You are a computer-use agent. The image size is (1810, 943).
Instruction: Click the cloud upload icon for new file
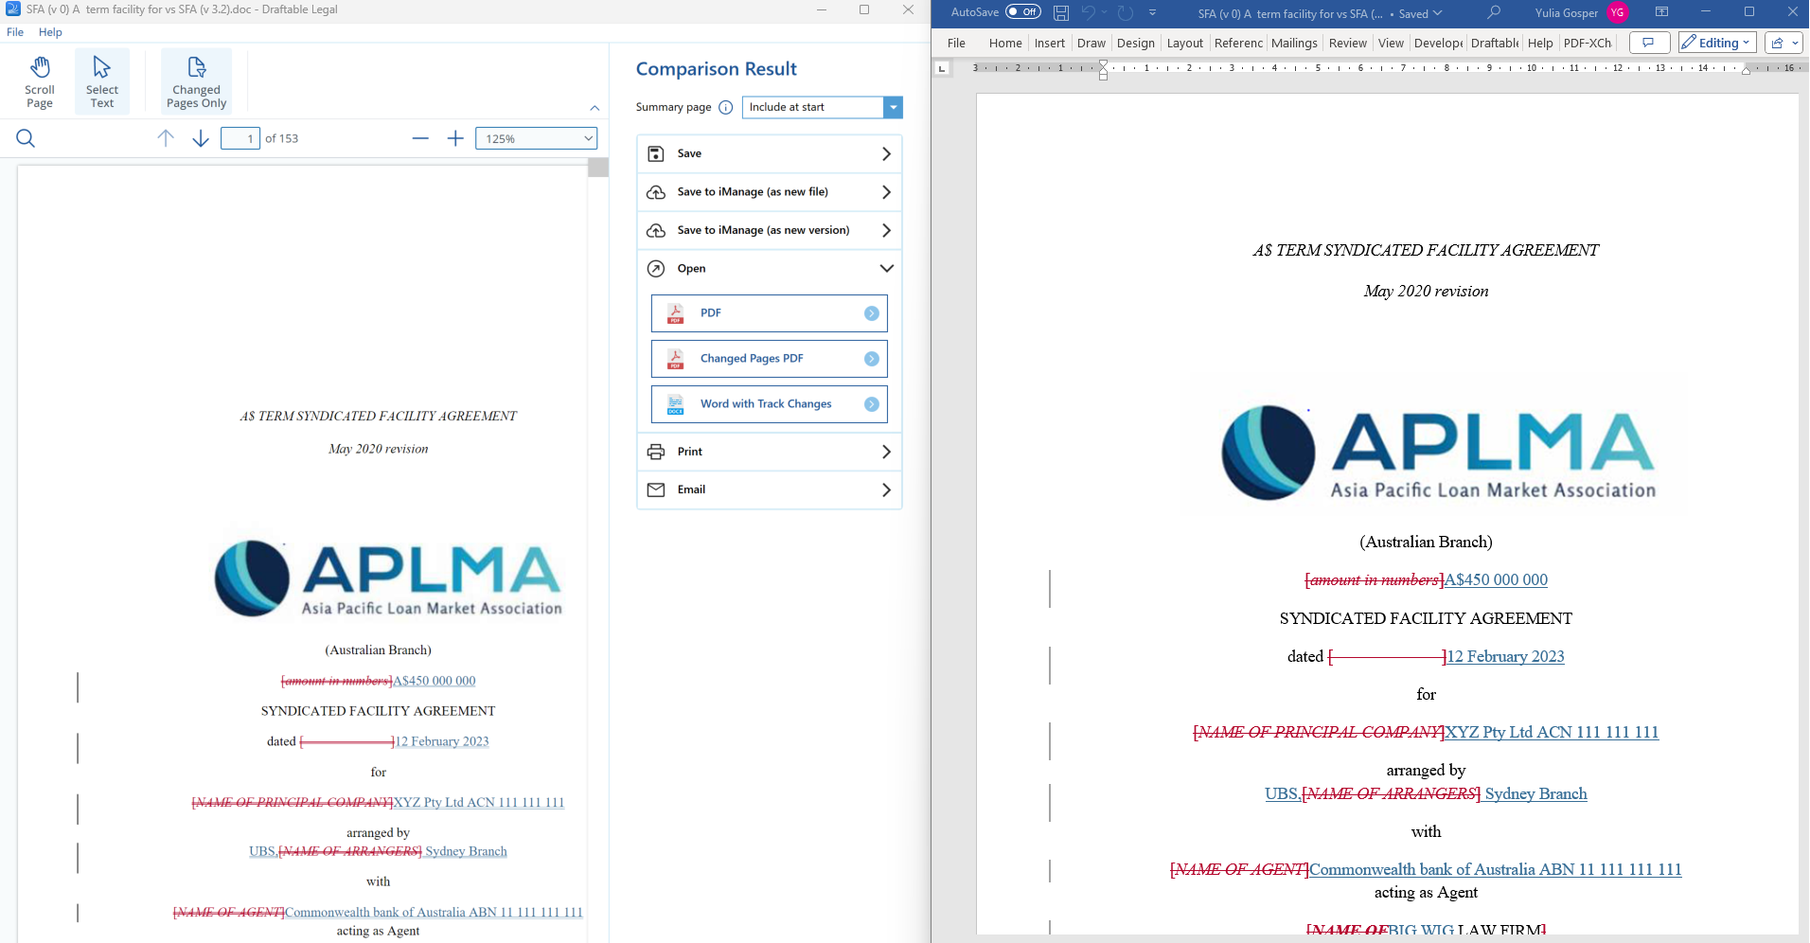[656, 192]
